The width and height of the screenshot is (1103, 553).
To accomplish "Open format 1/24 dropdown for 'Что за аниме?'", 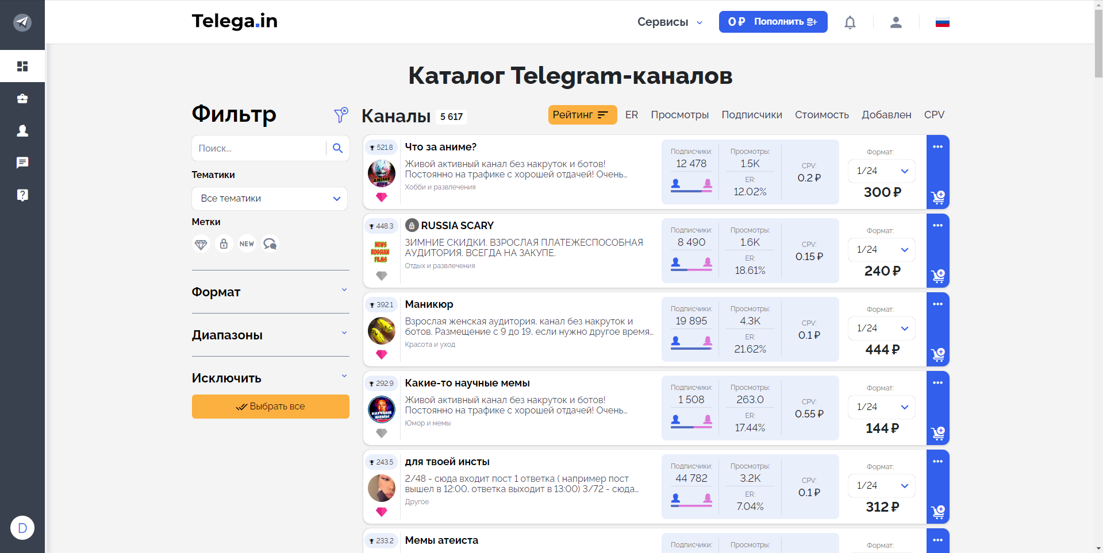I will [x=882, y=171].
